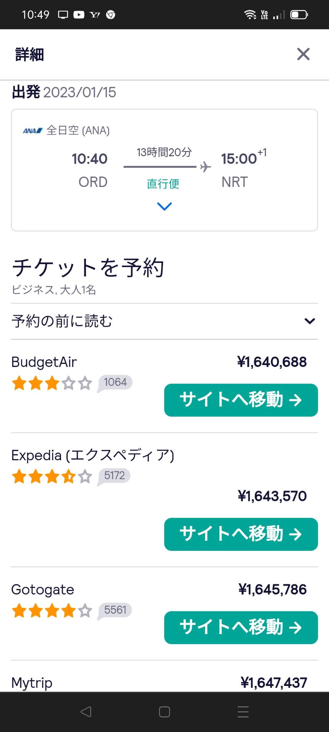Close the 詳細 details panel
Screen dimensions: 329x732
[x=303, y=54]
